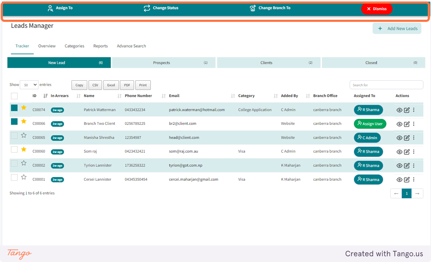
Task: Edit the Tyrion Lannister lead
Action: (x=407, y=166)
